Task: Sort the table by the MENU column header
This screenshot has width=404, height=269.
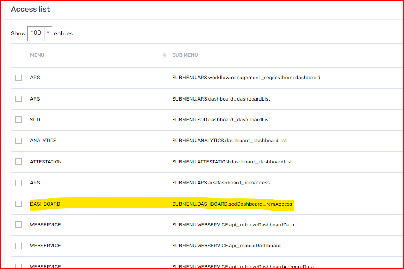Action: pos(37,55)
